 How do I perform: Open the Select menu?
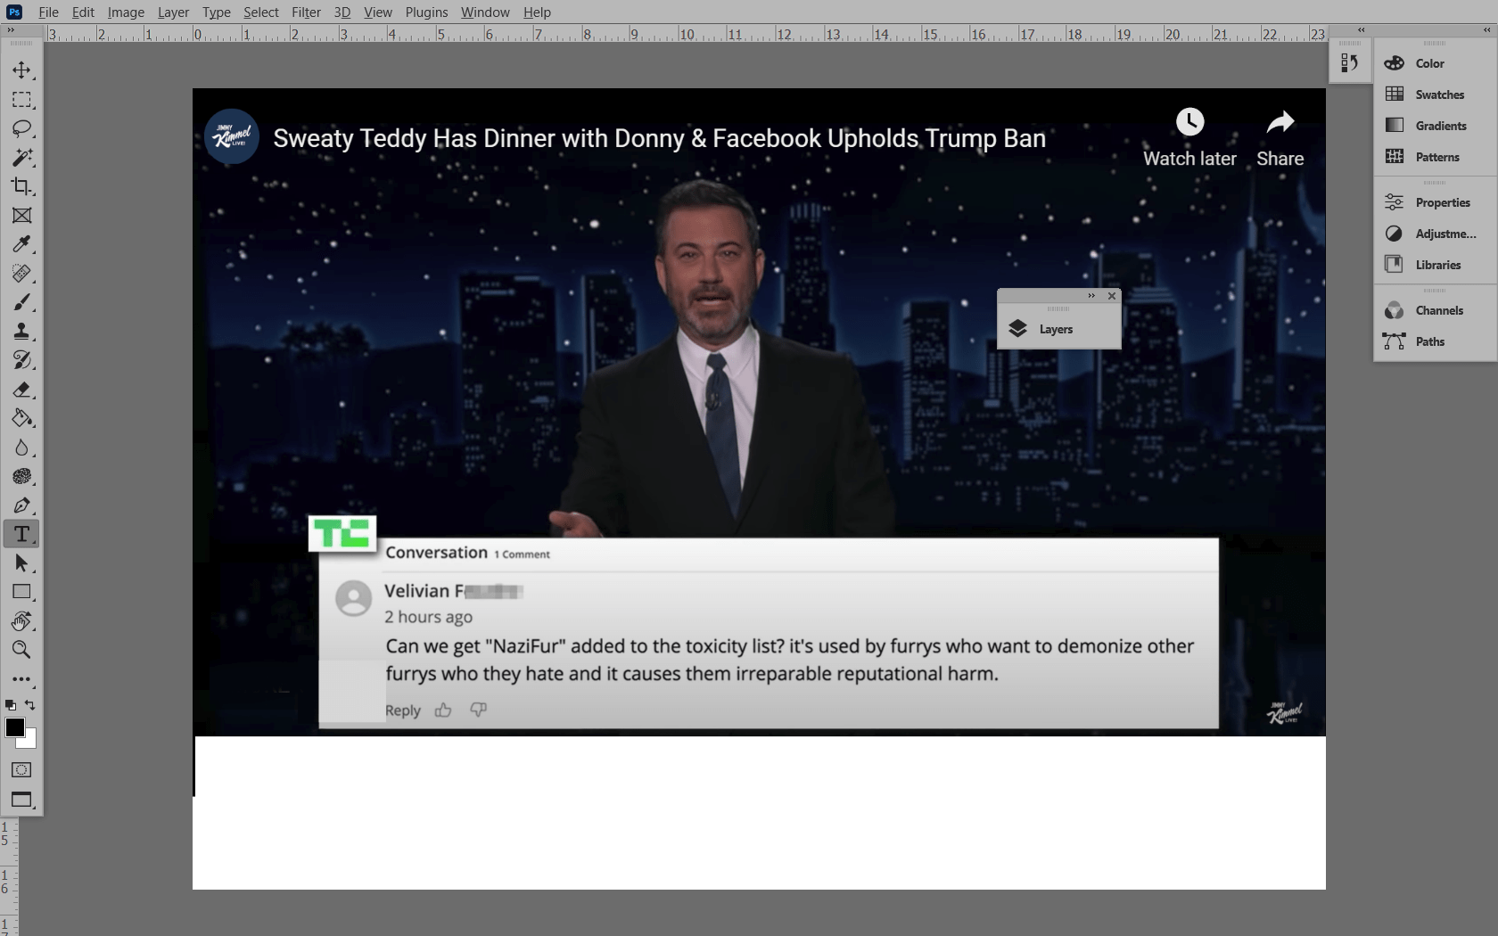pyautogui.click(x=260, y=12)
